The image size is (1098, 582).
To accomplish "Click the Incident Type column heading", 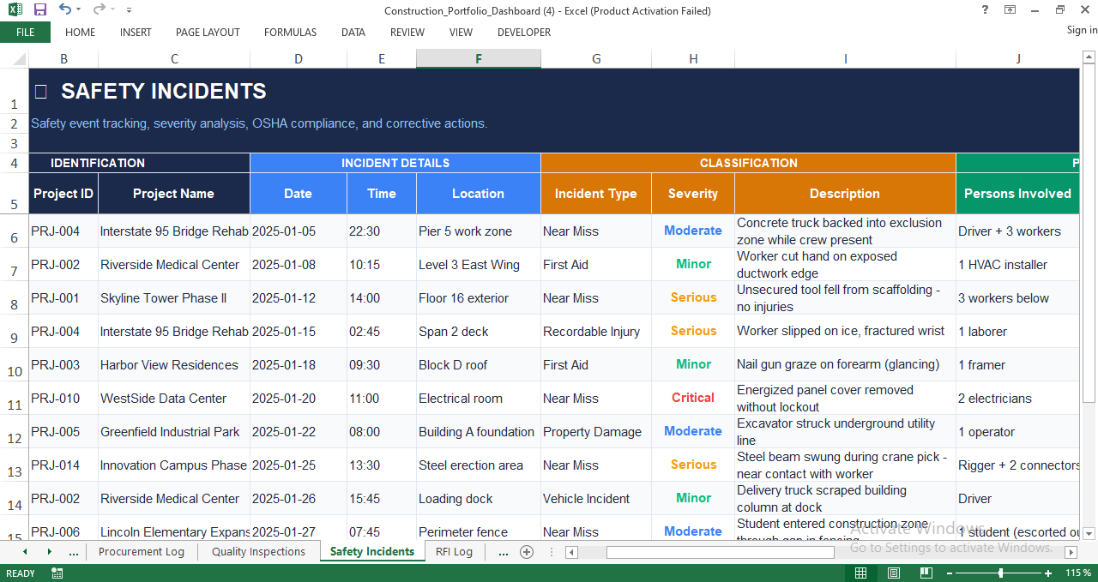I will point(596,194).
